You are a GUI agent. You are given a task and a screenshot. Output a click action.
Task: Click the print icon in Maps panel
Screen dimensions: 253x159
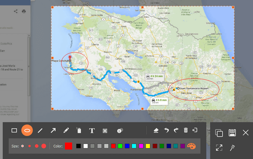point(24,11)
